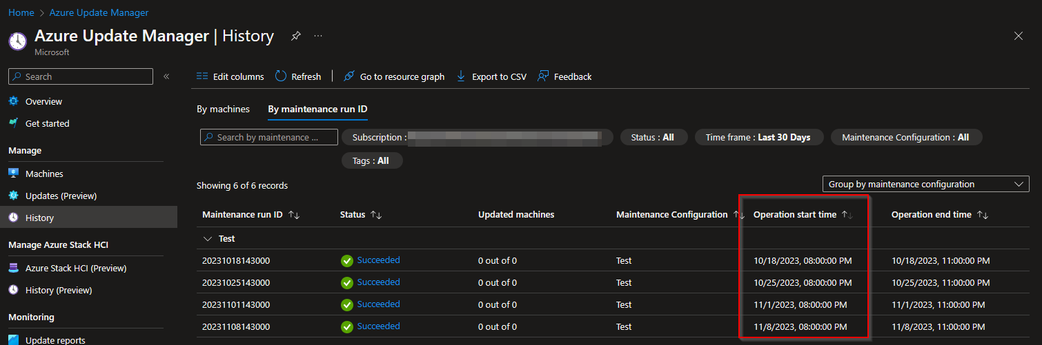Click the Overview gear icon in sidebar
The width and height of the screenshot is (1042, 345).
point(14,101)
